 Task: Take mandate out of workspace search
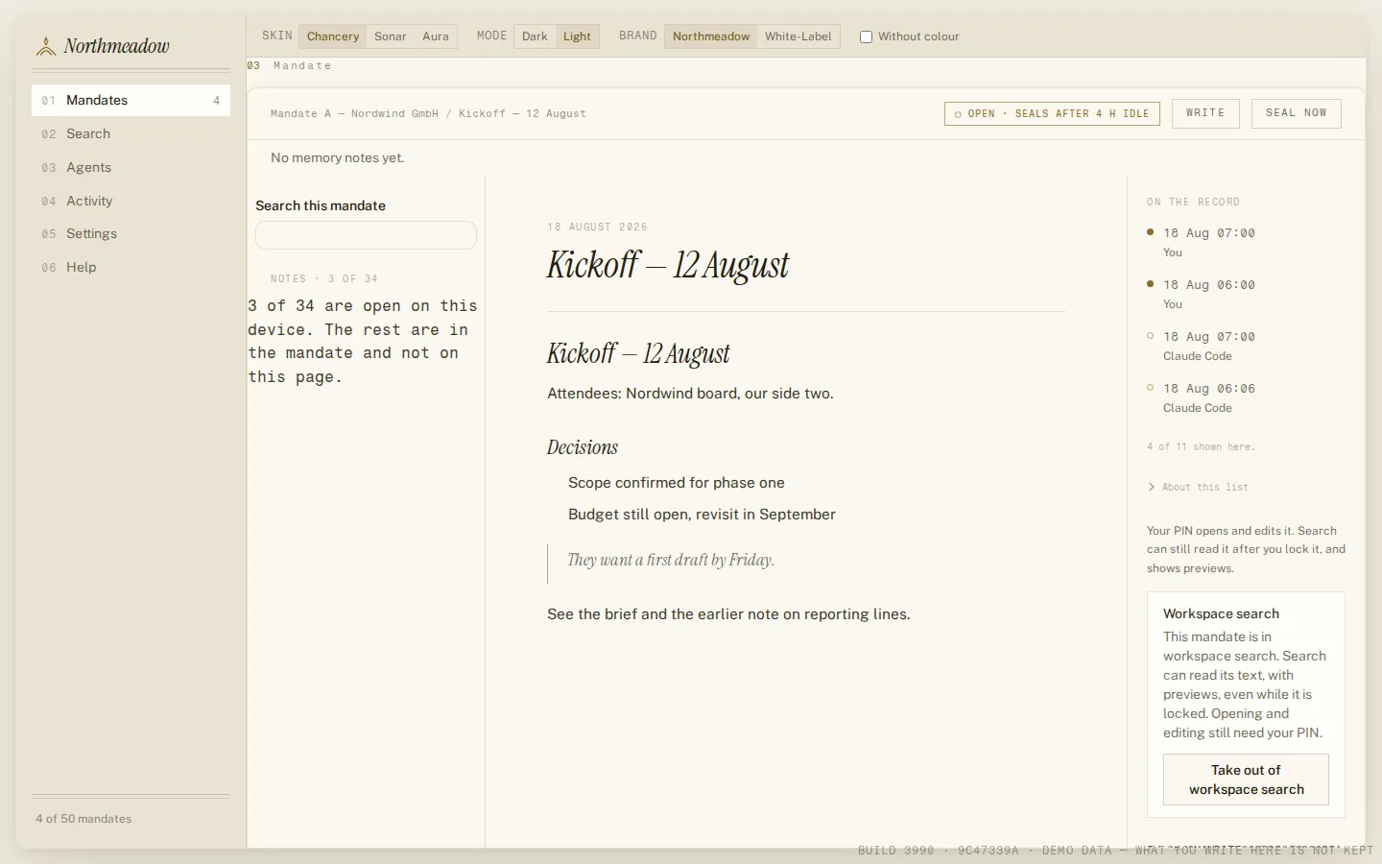tap(1246, 780)
